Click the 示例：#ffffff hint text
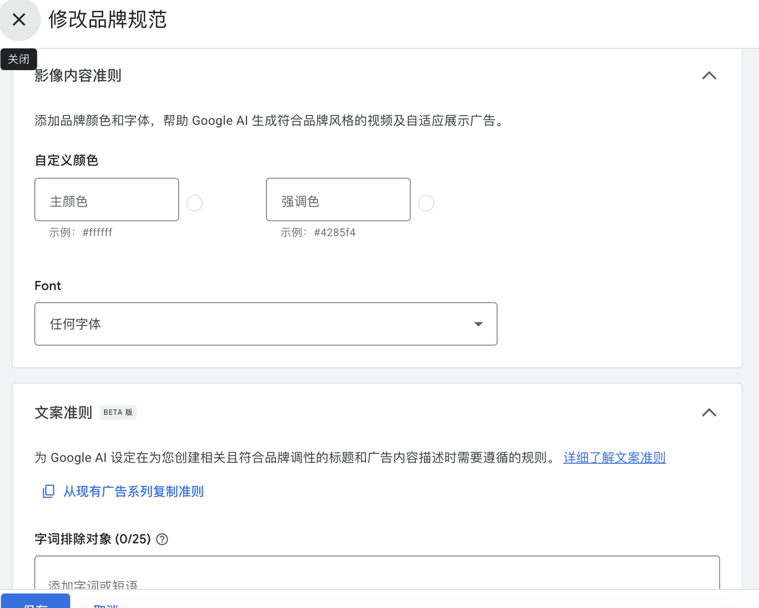 click(x=81, y=233)
